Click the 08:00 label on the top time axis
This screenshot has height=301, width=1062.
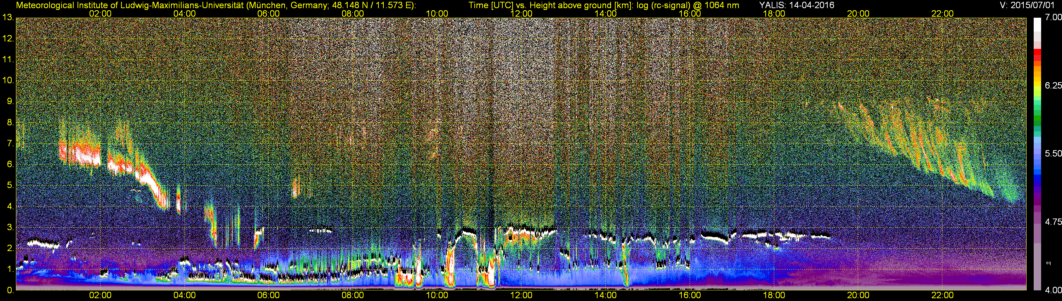click(x=353, y=13)
